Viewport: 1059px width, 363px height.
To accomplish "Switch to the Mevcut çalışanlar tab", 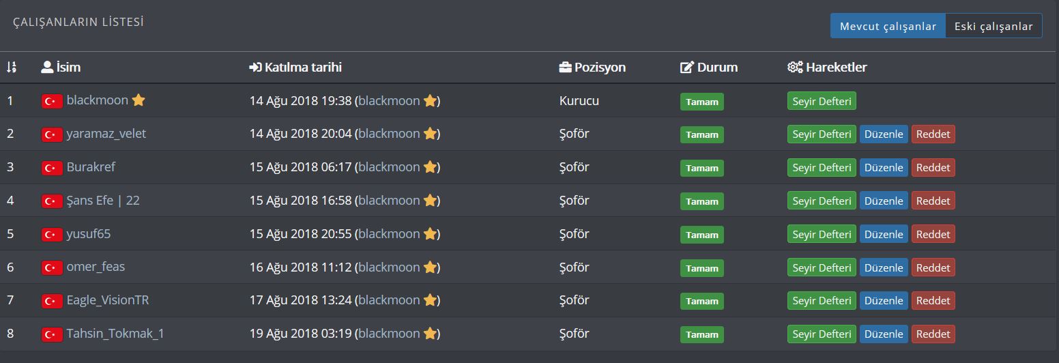I will (888, 26).
